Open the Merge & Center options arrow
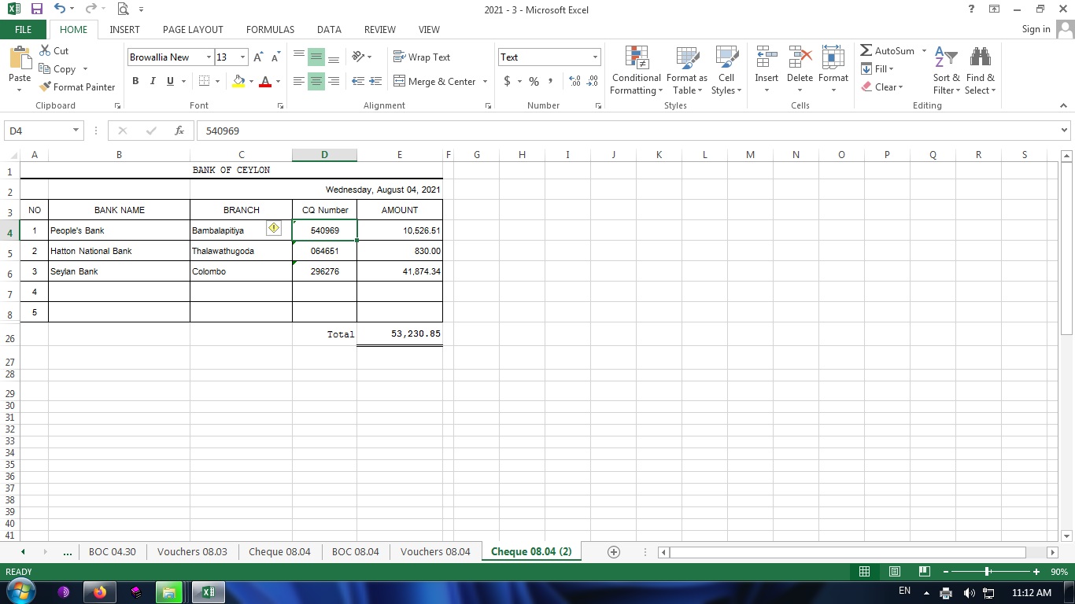The width and height of the screenshot is (1075, 604). [485, 81]
